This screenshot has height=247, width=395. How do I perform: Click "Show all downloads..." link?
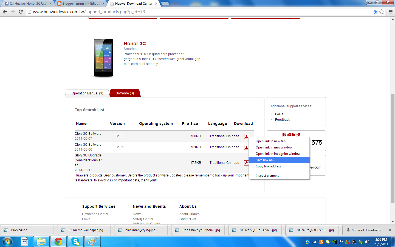pos(368,230)
